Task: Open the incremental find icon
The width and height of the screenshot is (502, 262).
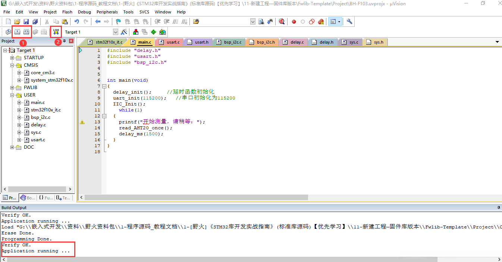Action: click(270, 22)
